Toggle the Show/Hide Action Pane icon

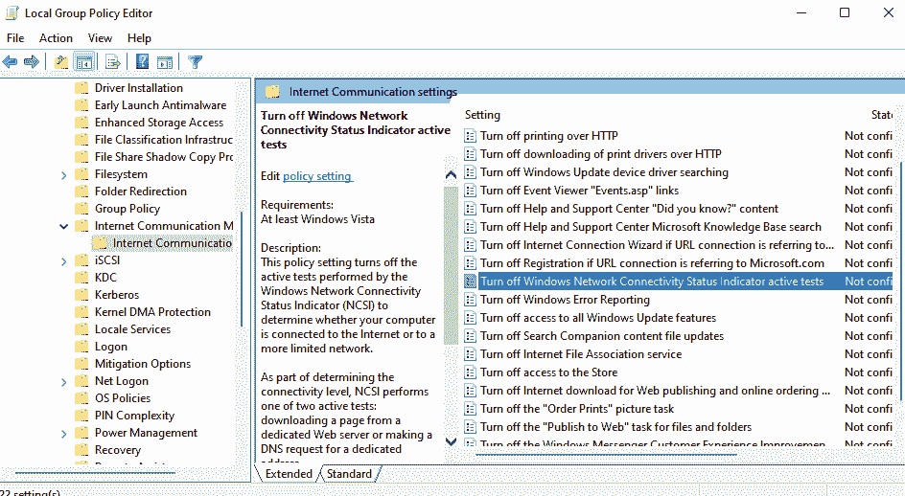point(165,62)
